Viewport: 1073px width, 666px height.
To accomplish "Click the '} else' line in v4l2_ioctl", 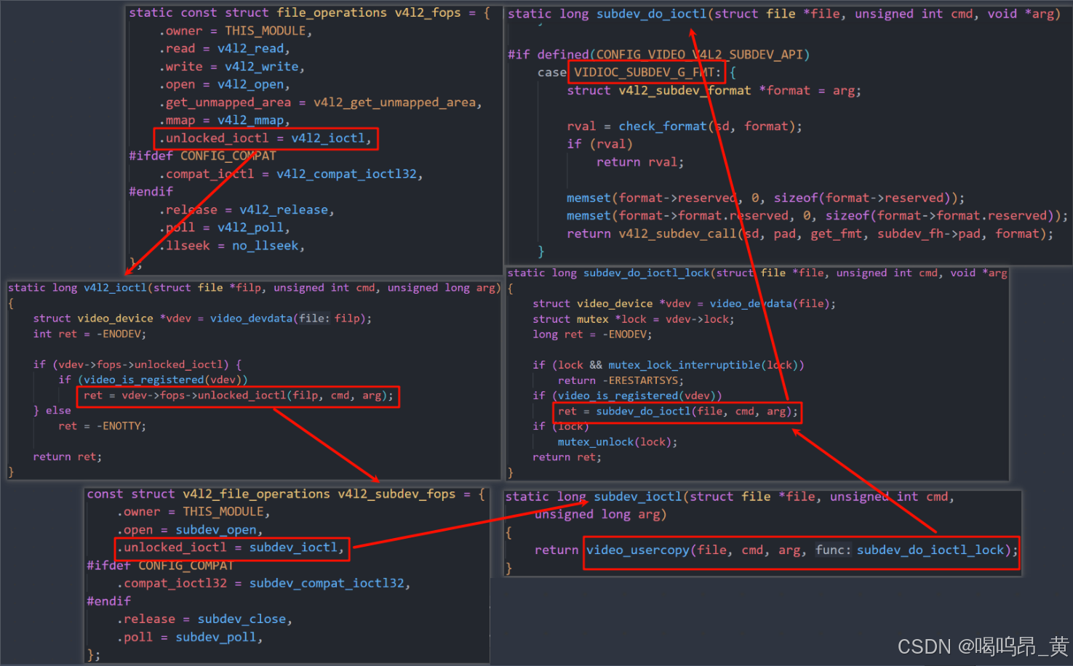I will pos(52,411).
